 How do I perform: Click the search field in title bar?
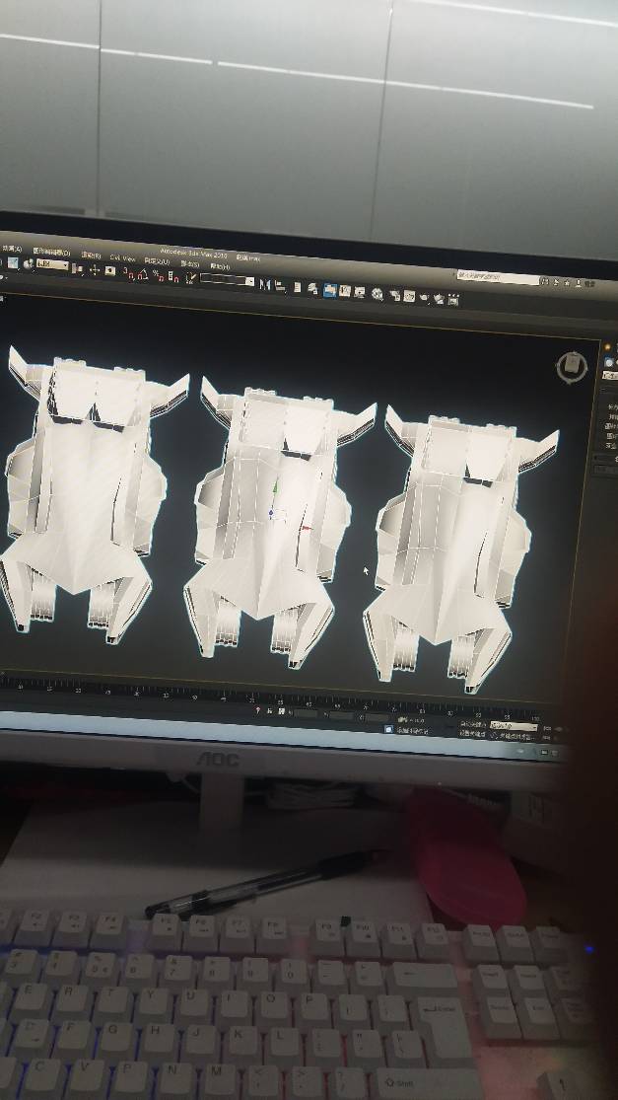pos(498,277)
